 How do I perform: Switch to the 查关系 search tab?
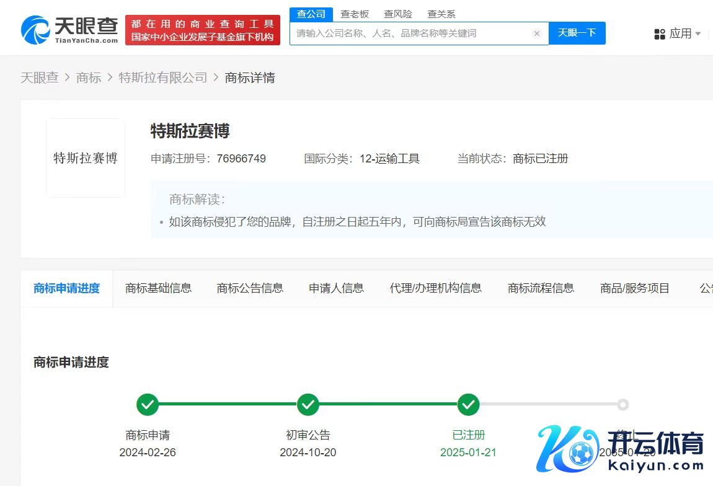[x=441, y=14]
